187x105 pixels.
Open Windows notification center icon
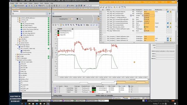pyautogui.click(x=175, y=104)
